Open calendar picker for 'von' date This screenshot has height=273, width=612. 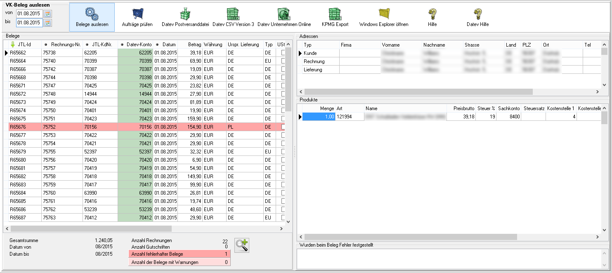tap(48, 14)
